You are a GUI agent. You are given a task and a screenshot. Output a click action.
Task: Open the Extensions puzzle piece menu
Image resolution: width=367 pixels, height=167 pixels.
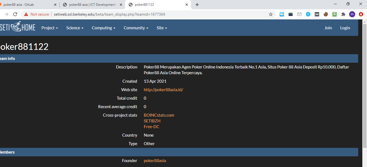343,14
